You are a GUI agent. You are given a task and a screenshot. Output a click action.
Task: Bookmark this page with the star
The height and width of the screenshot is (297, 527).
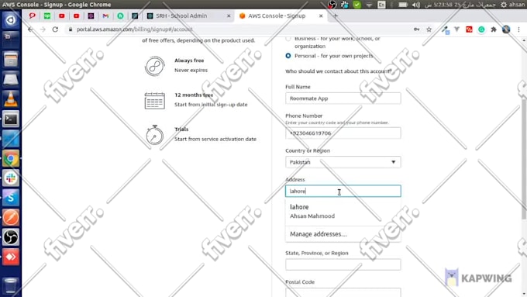pos(429,29)
